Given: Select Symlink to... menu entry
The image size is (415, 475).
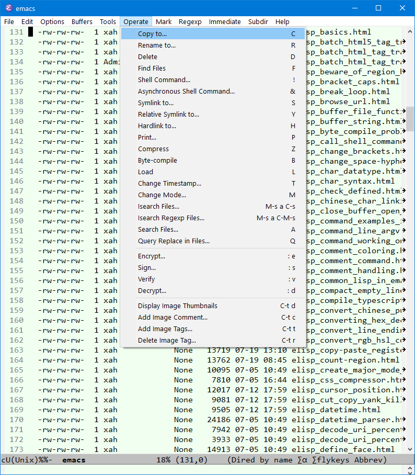Looking at the screenshot, I should click(x=213, y=103).
